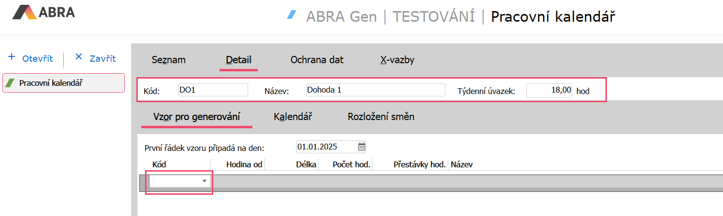
Task: Select the Detail tab
Action: (x=238, y=60)
